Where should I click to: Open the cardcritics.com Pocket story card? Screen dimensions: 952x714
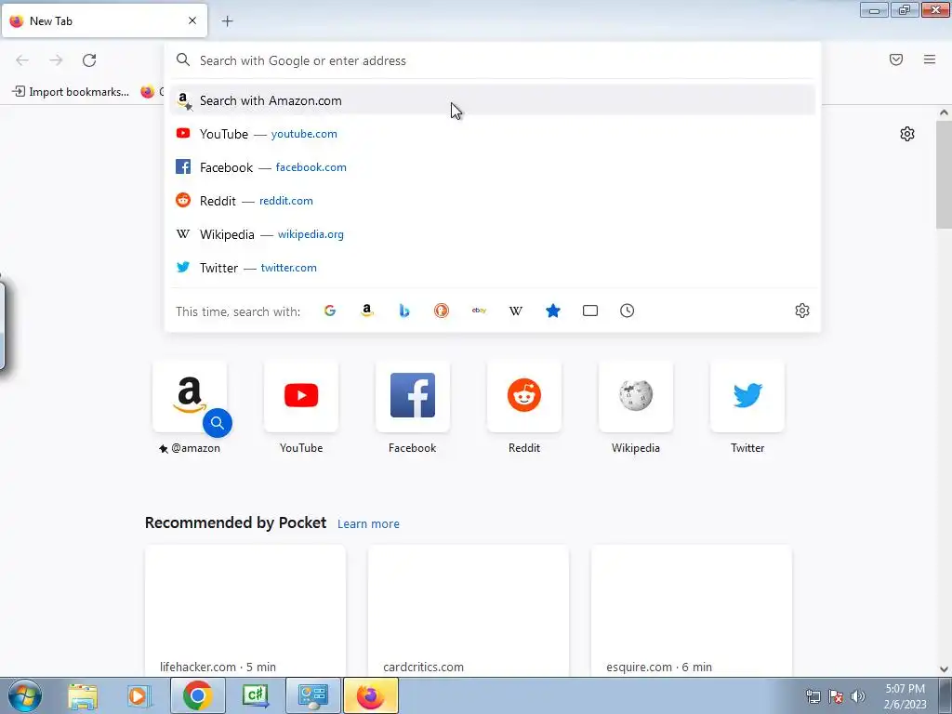point(469,611)
